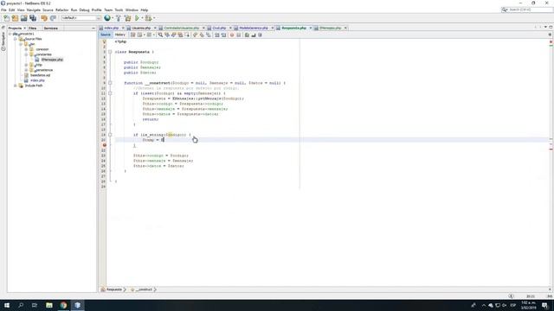Open the Tools menu
Viewport: 554px width, 311px height.
tap(119, 10)
